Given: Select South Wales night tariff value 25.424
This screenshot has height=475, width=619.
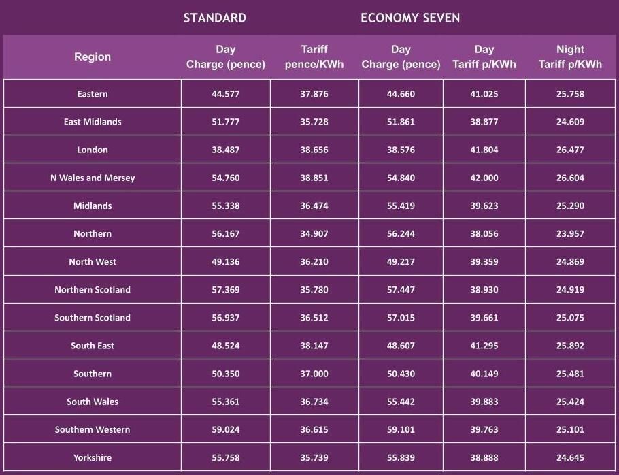Looking at the screenshot, I should [x=570, y=402].
